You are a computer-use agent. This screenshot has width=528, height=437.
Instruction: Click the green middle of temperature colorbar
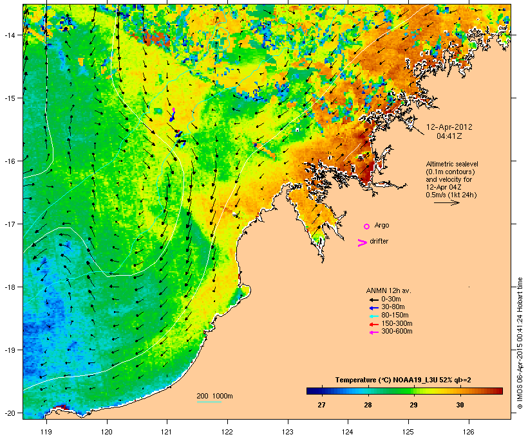tap(404, 391)
